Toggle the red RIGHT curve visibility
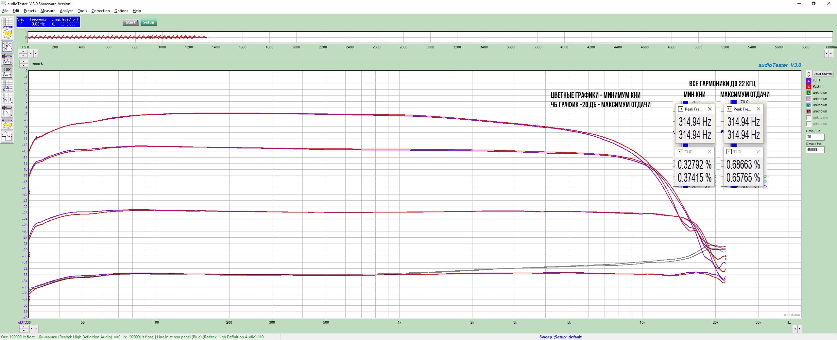 [809, 87]
